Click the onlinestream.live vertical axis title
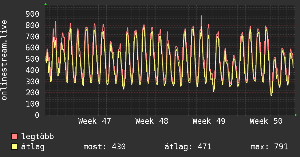 point(4,60)
